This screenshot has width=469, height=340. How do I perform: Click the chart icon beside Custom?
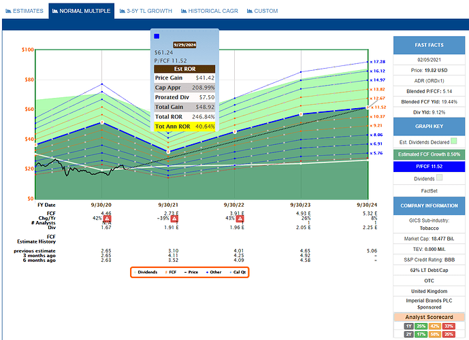250,11
